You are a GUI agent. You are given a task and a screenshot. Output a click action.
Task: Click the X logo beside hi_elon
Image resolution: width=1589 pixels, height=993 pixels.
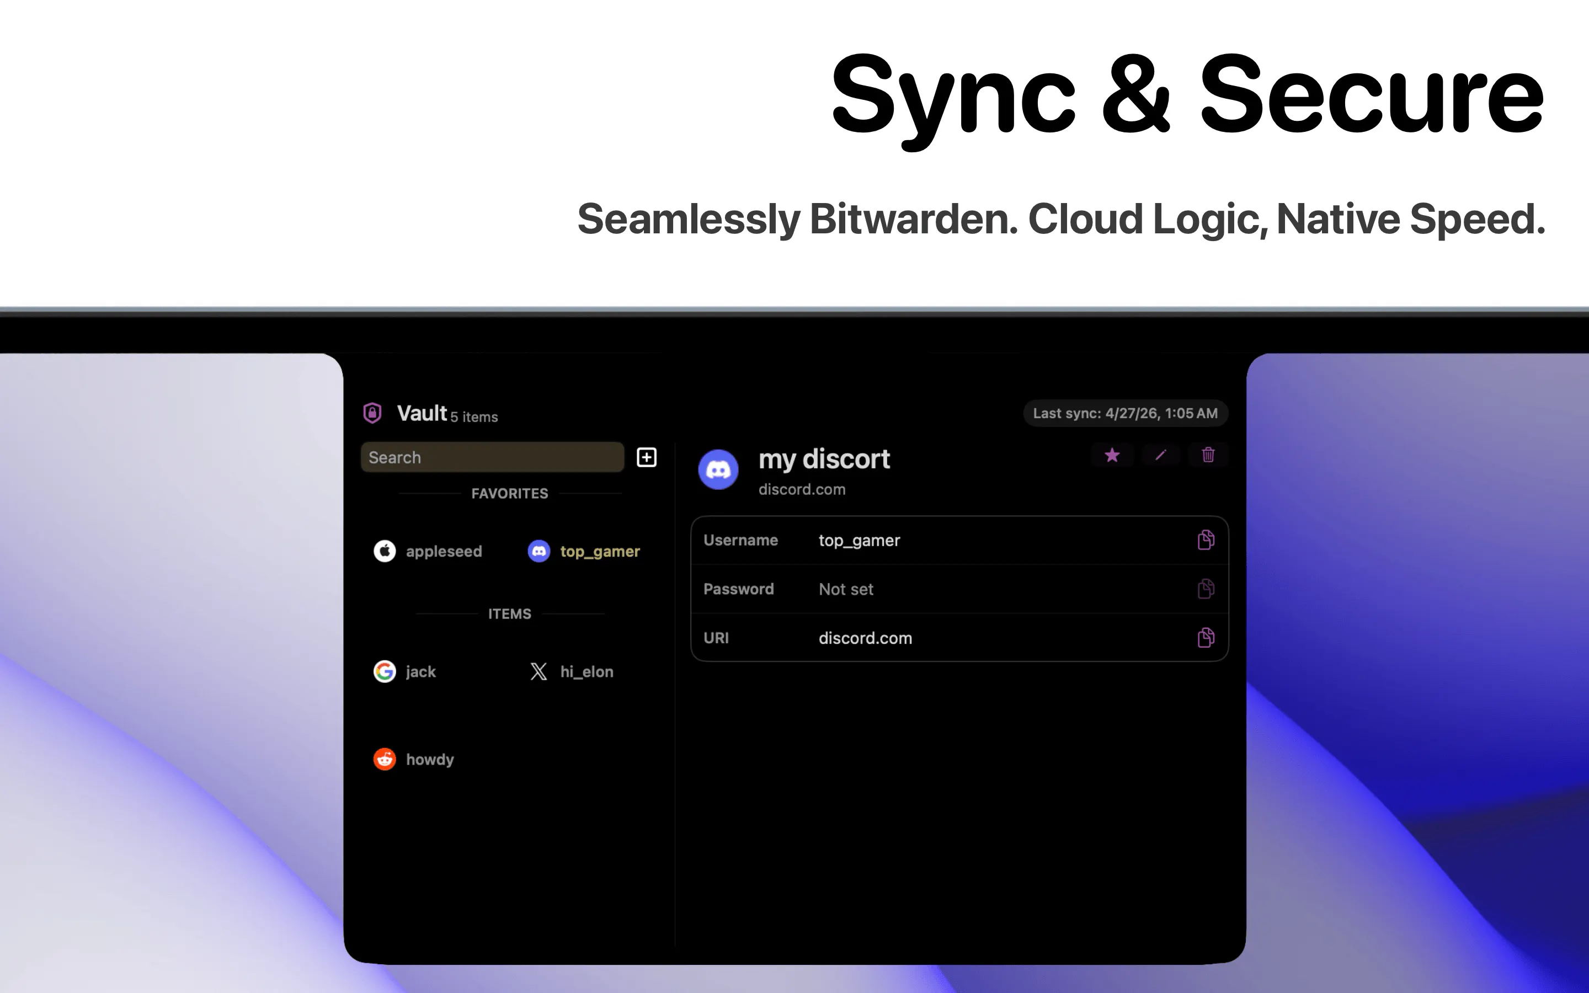(539, 671)
